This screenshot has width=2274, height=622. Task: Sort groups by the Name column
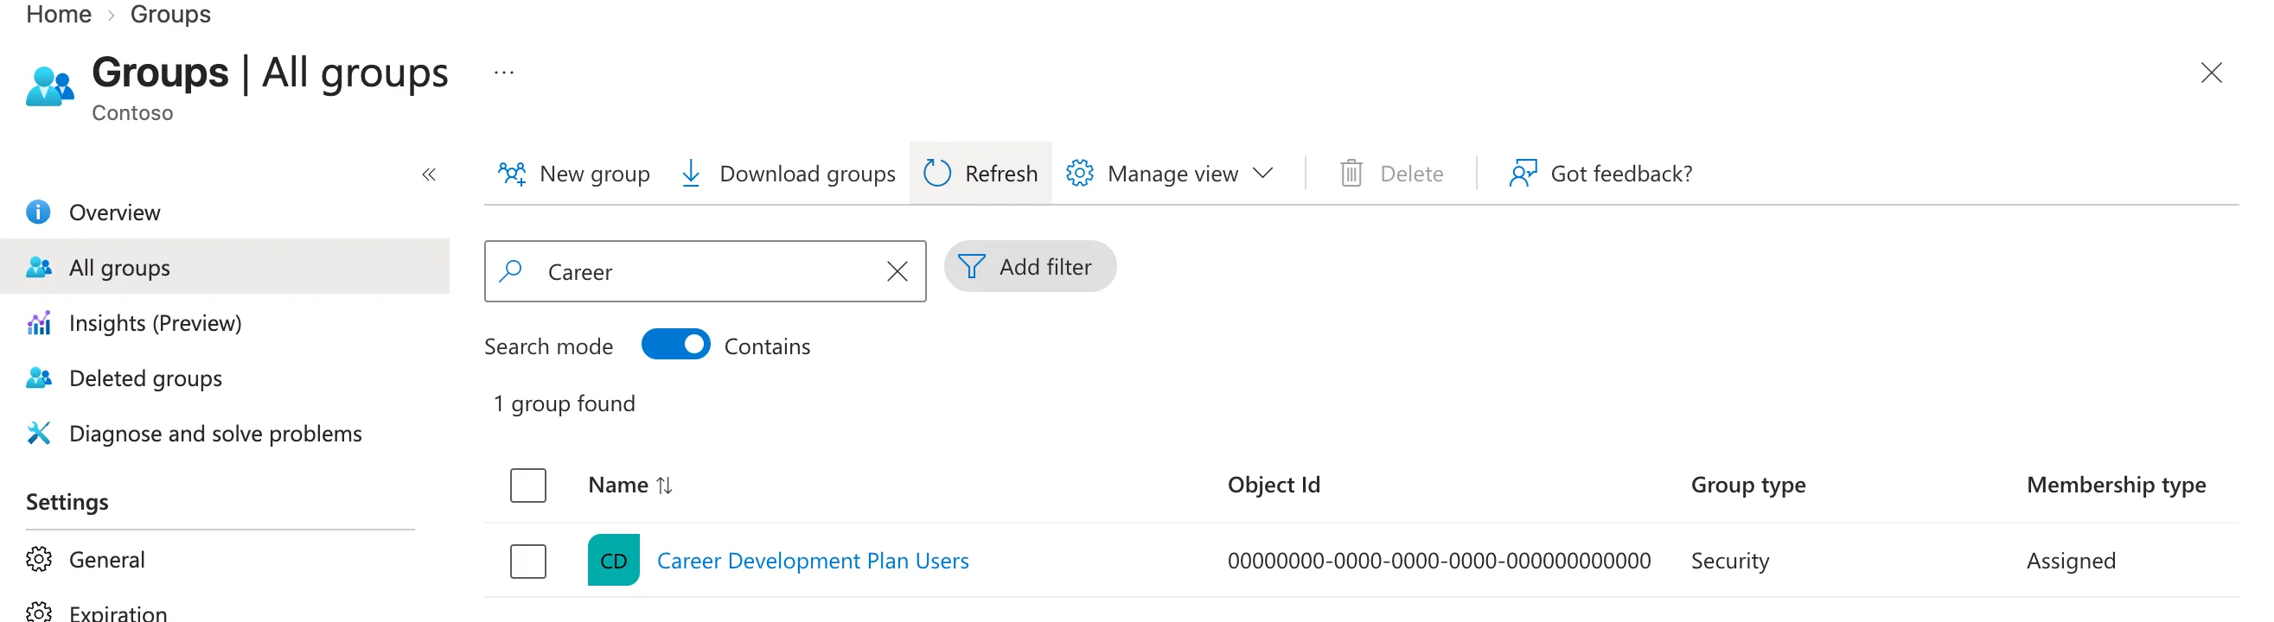coord(630,486)
